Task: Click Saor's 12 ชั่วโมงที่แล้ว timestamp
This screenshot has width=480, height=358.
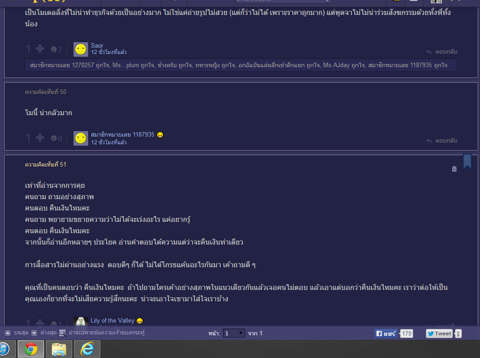Action: click(109, 52)
